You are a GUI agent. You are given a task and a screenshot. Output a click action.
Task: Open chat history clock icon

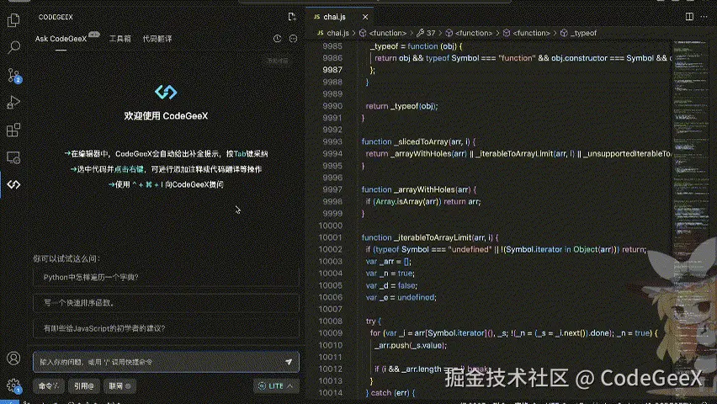click(277, 39)
